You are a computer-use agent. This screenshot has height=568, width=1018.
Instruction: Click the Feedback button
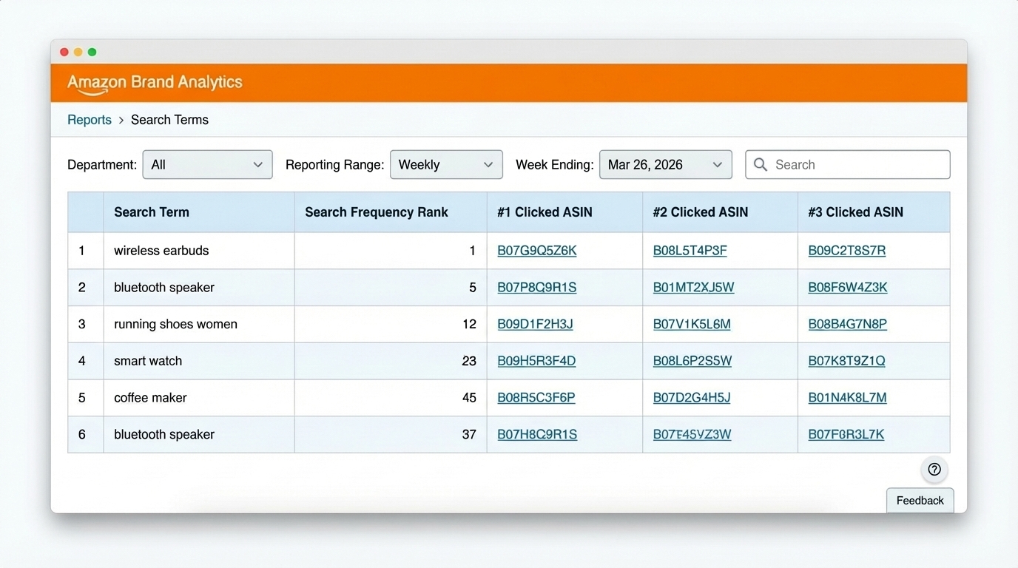(x=920, y=500)
